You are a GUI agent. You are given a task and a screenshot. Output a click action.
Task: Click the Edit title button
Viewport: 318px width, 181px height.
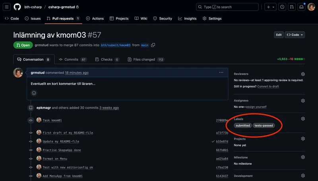coord(279,35)
